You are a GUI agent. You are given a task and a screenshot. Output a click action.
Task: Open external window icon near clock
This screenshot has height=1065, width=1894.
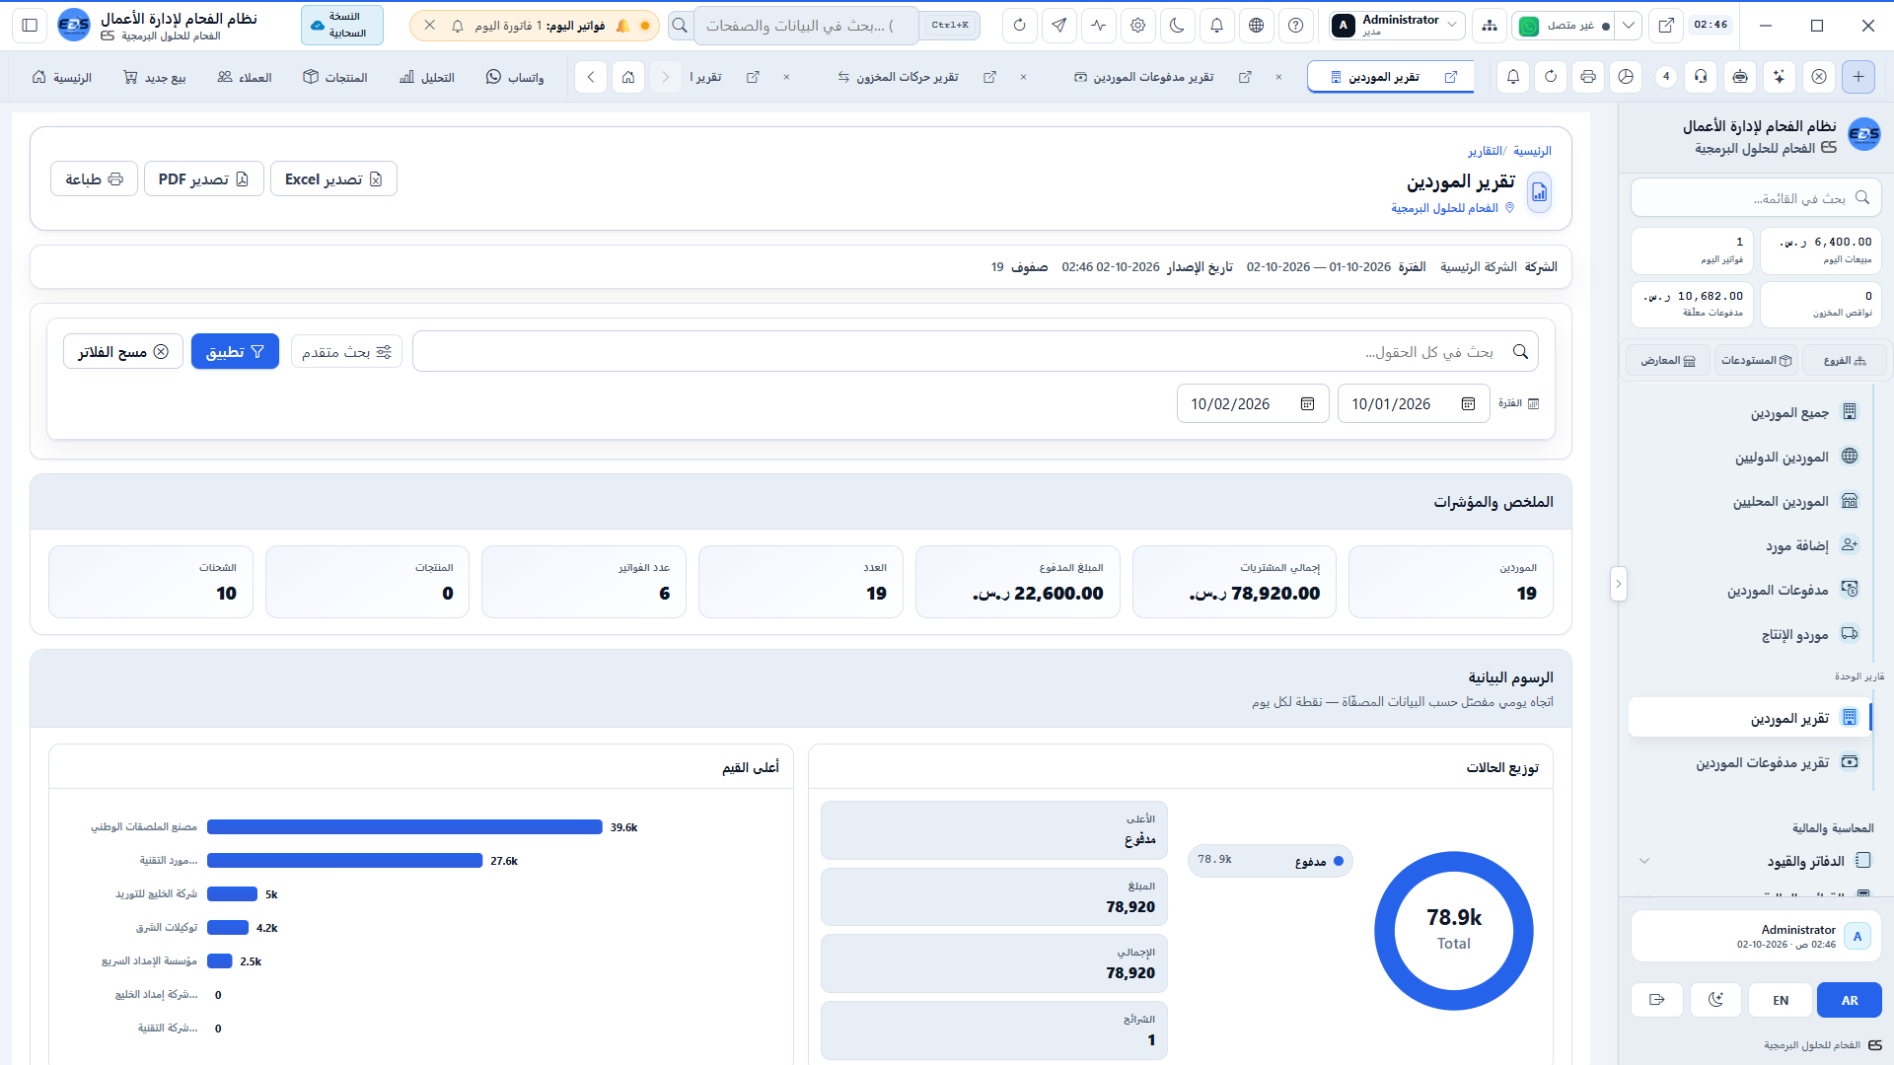(1666, 26)
